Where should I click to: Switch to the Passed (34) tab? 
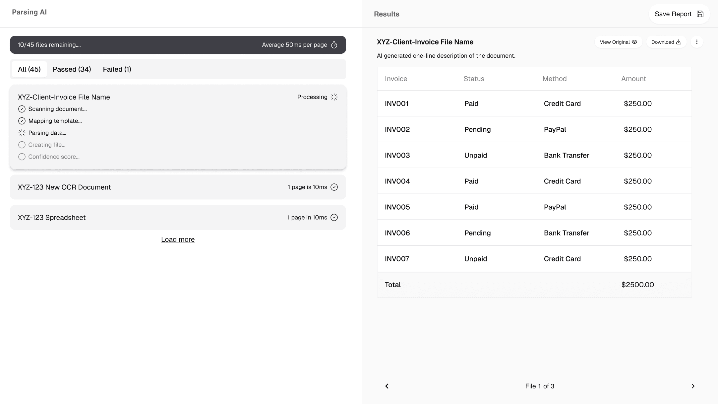pos(72,69)
